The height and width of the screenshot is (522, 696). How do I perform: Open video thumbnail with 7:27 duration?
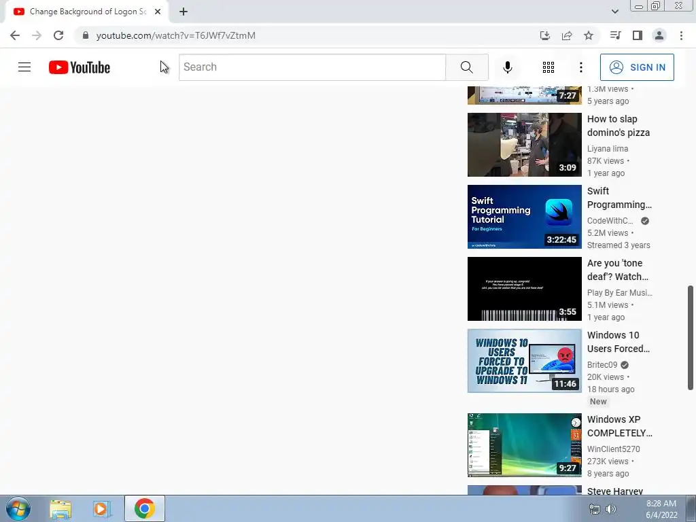pos(524,95)
